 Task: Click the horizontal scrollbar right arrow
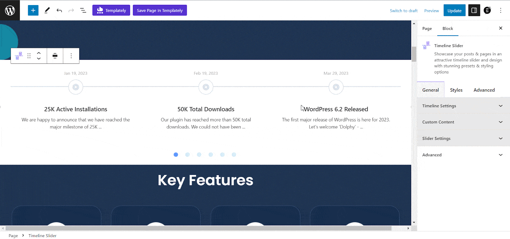click(408, 228)
